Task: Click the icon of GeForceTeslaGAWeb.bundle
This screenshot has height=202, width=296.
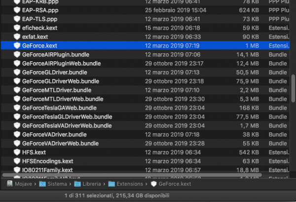Action: [17, 108]
